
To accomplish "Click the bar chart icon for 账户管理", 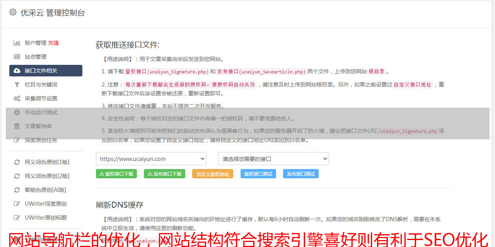I will coord(17,43).
